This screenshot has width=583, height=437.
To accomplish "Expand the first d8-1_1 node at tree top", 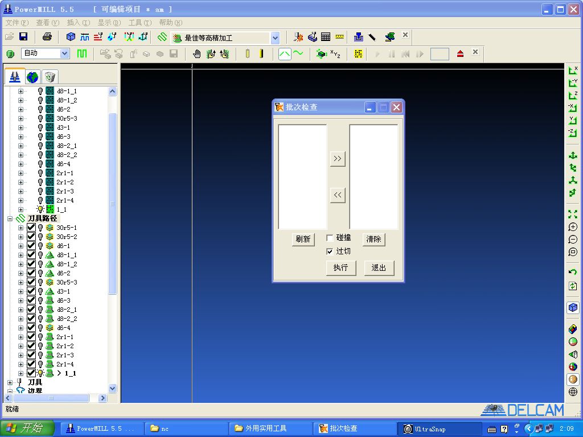I will pyautogui.click(x=21, y=91).
